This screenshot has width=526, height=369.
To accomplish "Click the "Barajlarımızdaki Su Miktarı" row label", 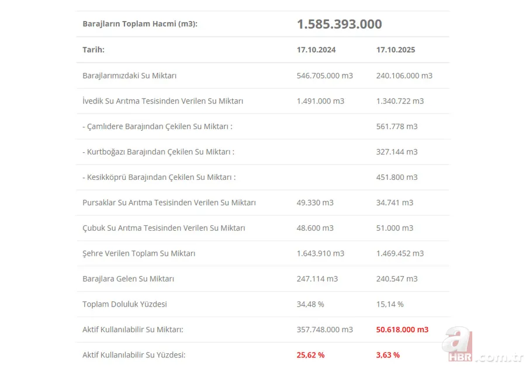I will coord(130,75).
